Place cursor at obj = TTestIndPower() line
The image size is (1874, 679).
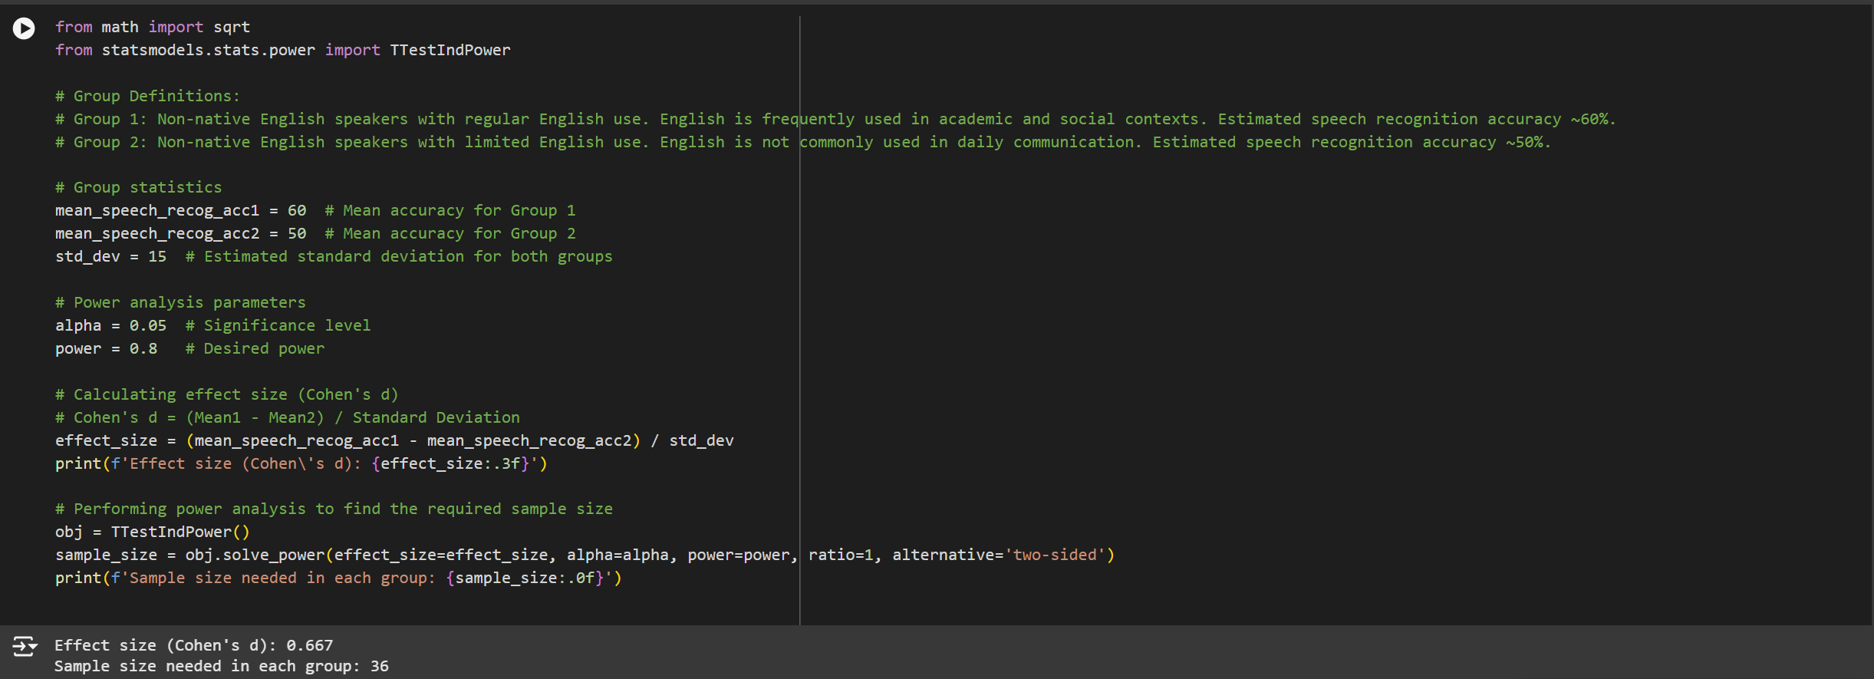click(x=152, y=532)
